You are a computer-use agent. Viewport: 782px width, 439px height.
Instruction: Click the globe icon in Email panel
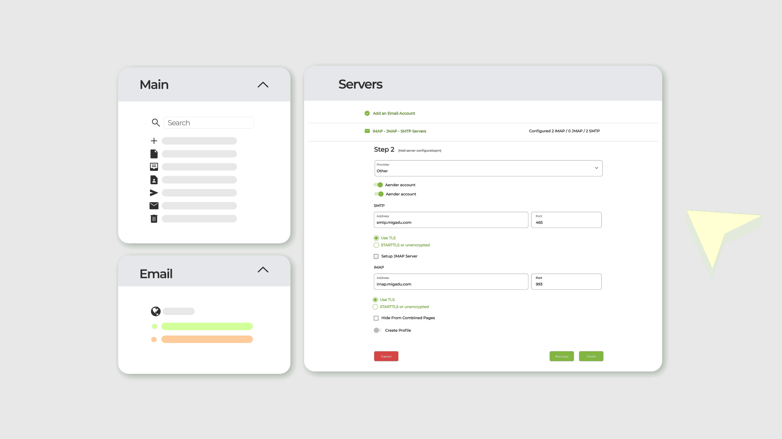click(156, 311)
